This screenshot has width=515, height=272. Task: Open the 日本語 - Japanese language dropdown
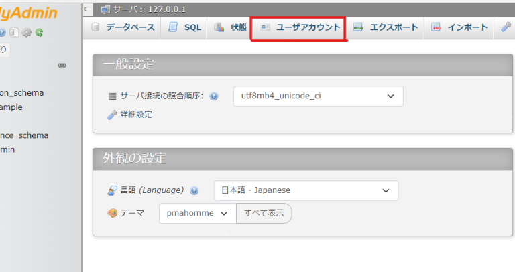(305, 190)
